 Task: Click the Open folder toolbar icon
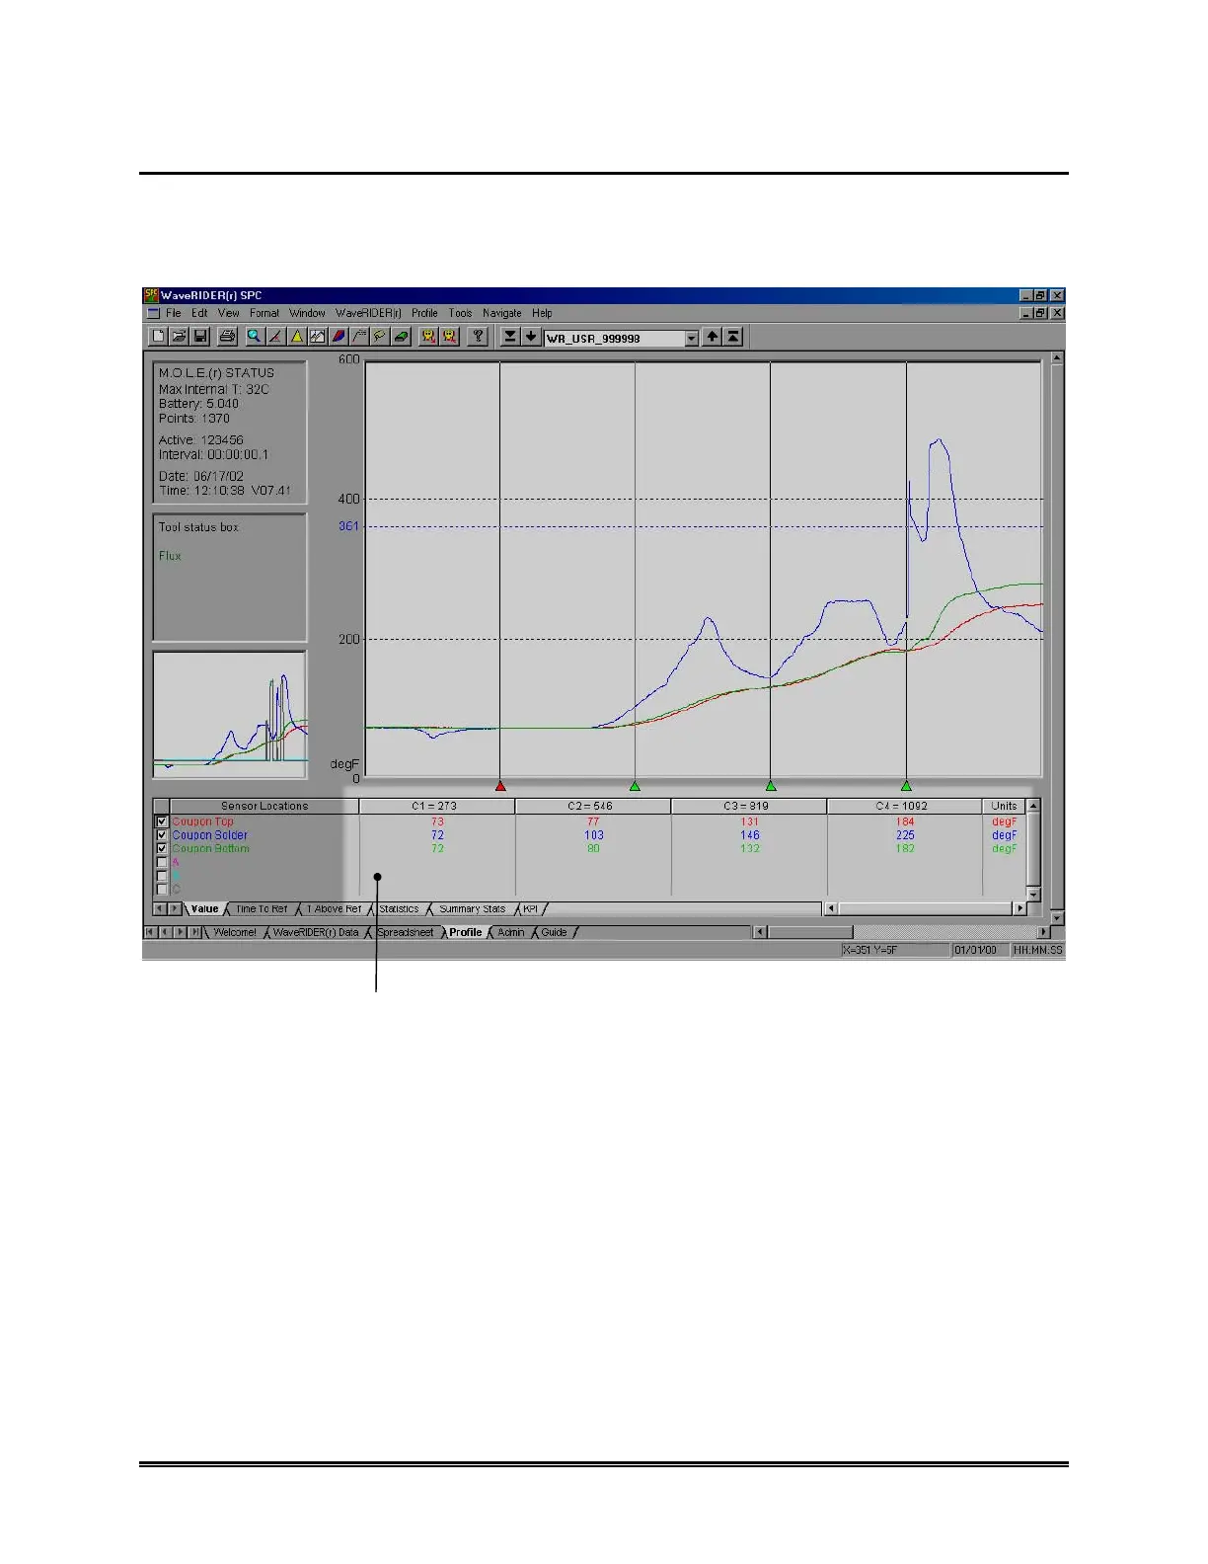tap(179, 337)
